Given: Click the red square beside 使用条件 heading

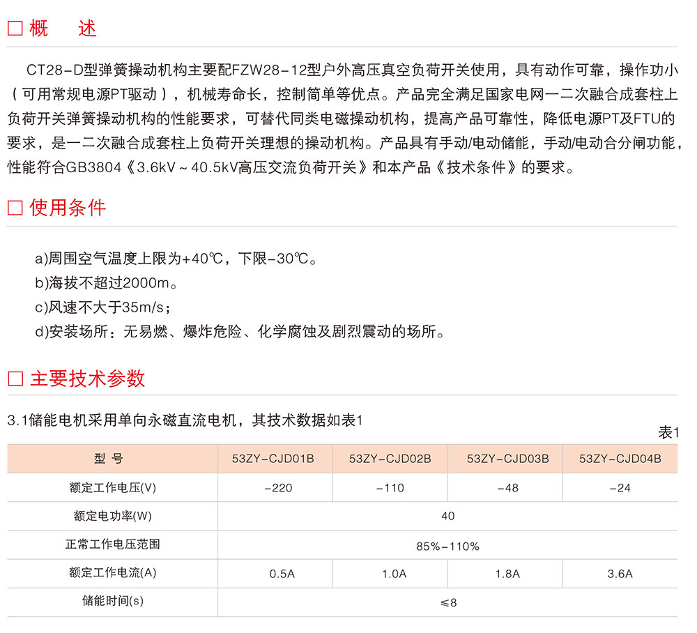Looking at the screenshot, I should point(15,208).
